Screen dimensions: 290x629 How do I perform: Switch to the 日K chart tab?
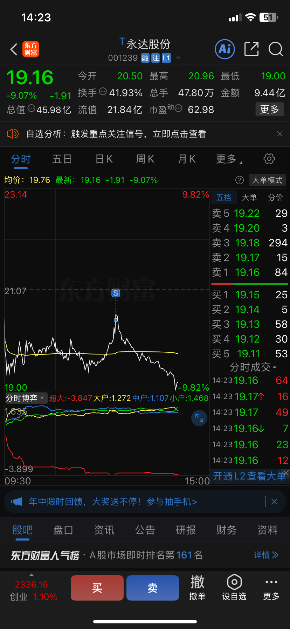[x=104, y=159]
